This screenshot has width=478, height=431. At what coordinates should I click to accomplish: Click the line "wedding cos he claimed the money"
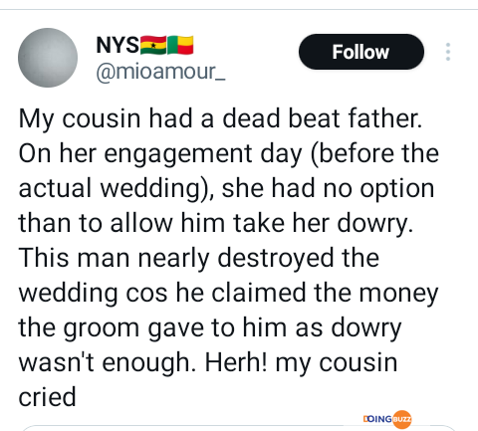point(228,294)
